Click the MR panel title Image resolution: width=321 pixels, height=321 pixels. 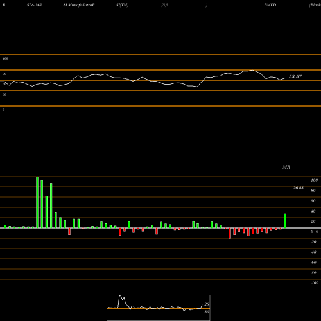click(x=286, y=167)
